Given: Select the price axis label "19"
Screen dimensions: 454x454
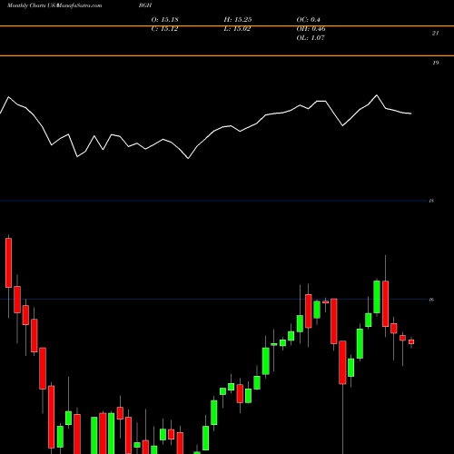Looking at the screenshot, I should (x=435, y=63).
